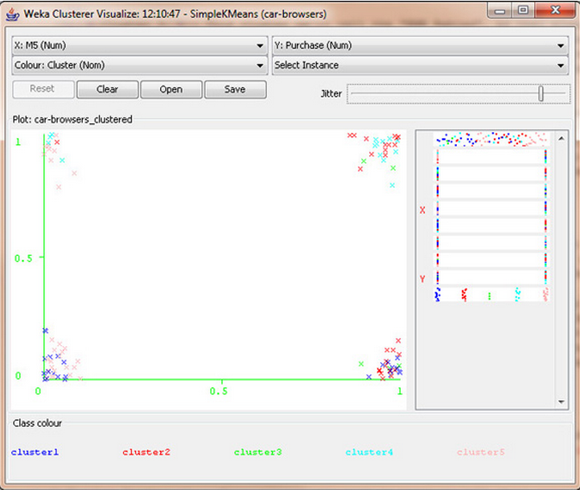Image resolution: width=580 pixels, height=490 pixels.
Task: Open the Select Instance dropdown
Action: (420, 65)
